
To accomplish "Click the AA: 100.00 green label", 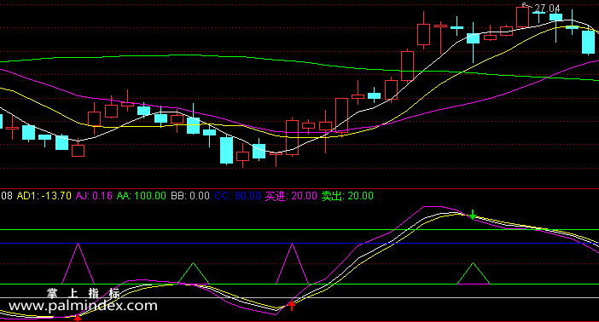I will click(142, 196).
